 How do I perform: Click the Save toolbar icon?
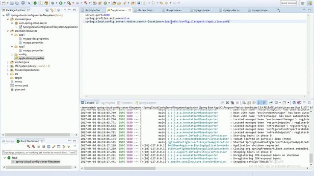click(x=12, y=3)
